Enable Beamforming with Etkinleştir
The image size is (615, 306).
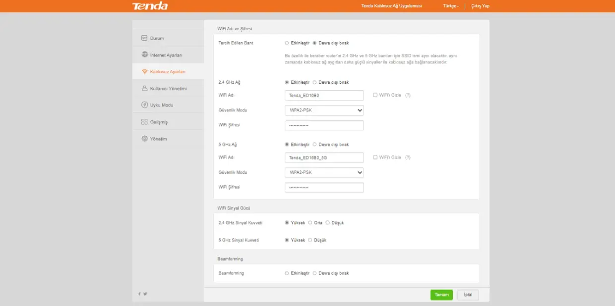(x=287, y=273)
